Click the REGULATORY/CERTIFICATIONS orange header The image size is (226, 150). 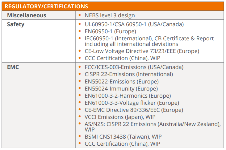[x=46, y=6]
